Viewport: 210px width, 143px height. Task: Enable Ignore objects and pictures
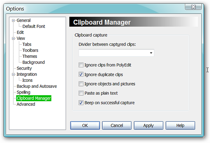(x=81, y=84)
